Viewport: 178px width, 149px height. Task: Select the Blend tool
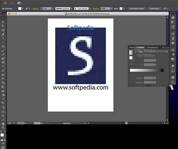3,103
